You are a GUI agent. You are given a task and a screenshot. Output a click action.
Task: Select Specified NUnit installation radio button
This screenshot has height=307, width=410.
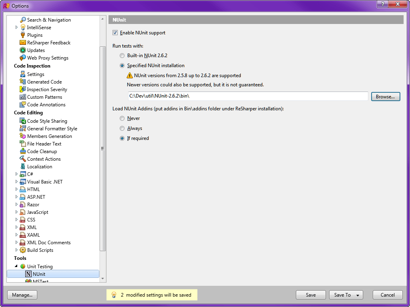[122, 66]
